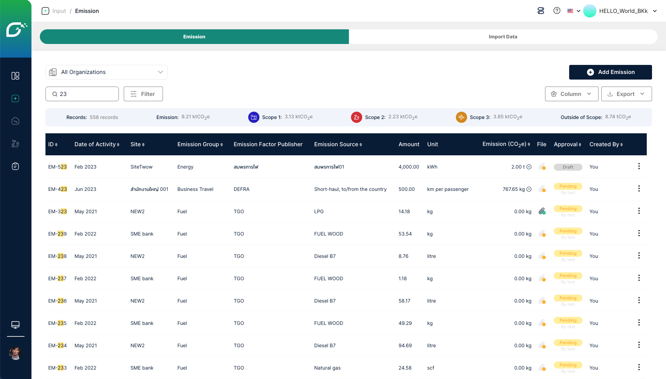Sort by the Date of Activity column
666x379 pixels.
97,144
